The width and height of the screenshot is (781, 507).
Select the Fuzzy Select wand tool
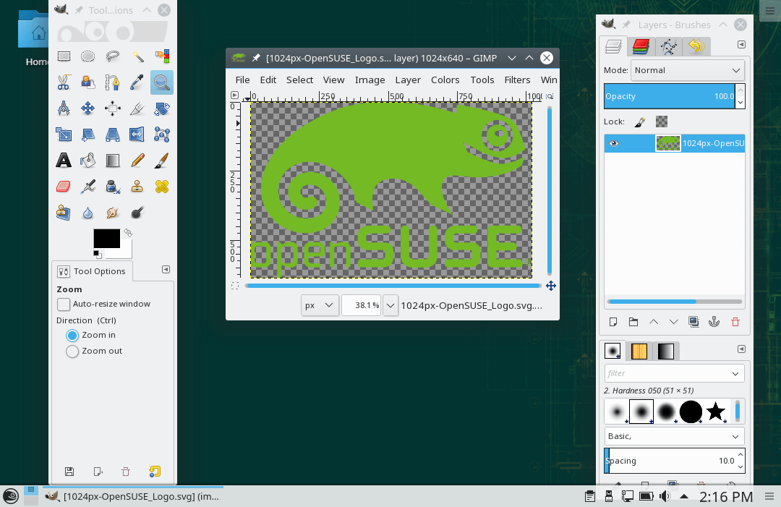tap(137, 56)
